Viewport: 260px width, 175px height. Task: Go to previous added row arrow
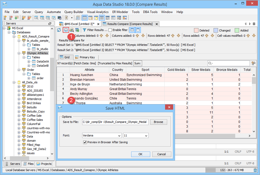coord(207,36)
